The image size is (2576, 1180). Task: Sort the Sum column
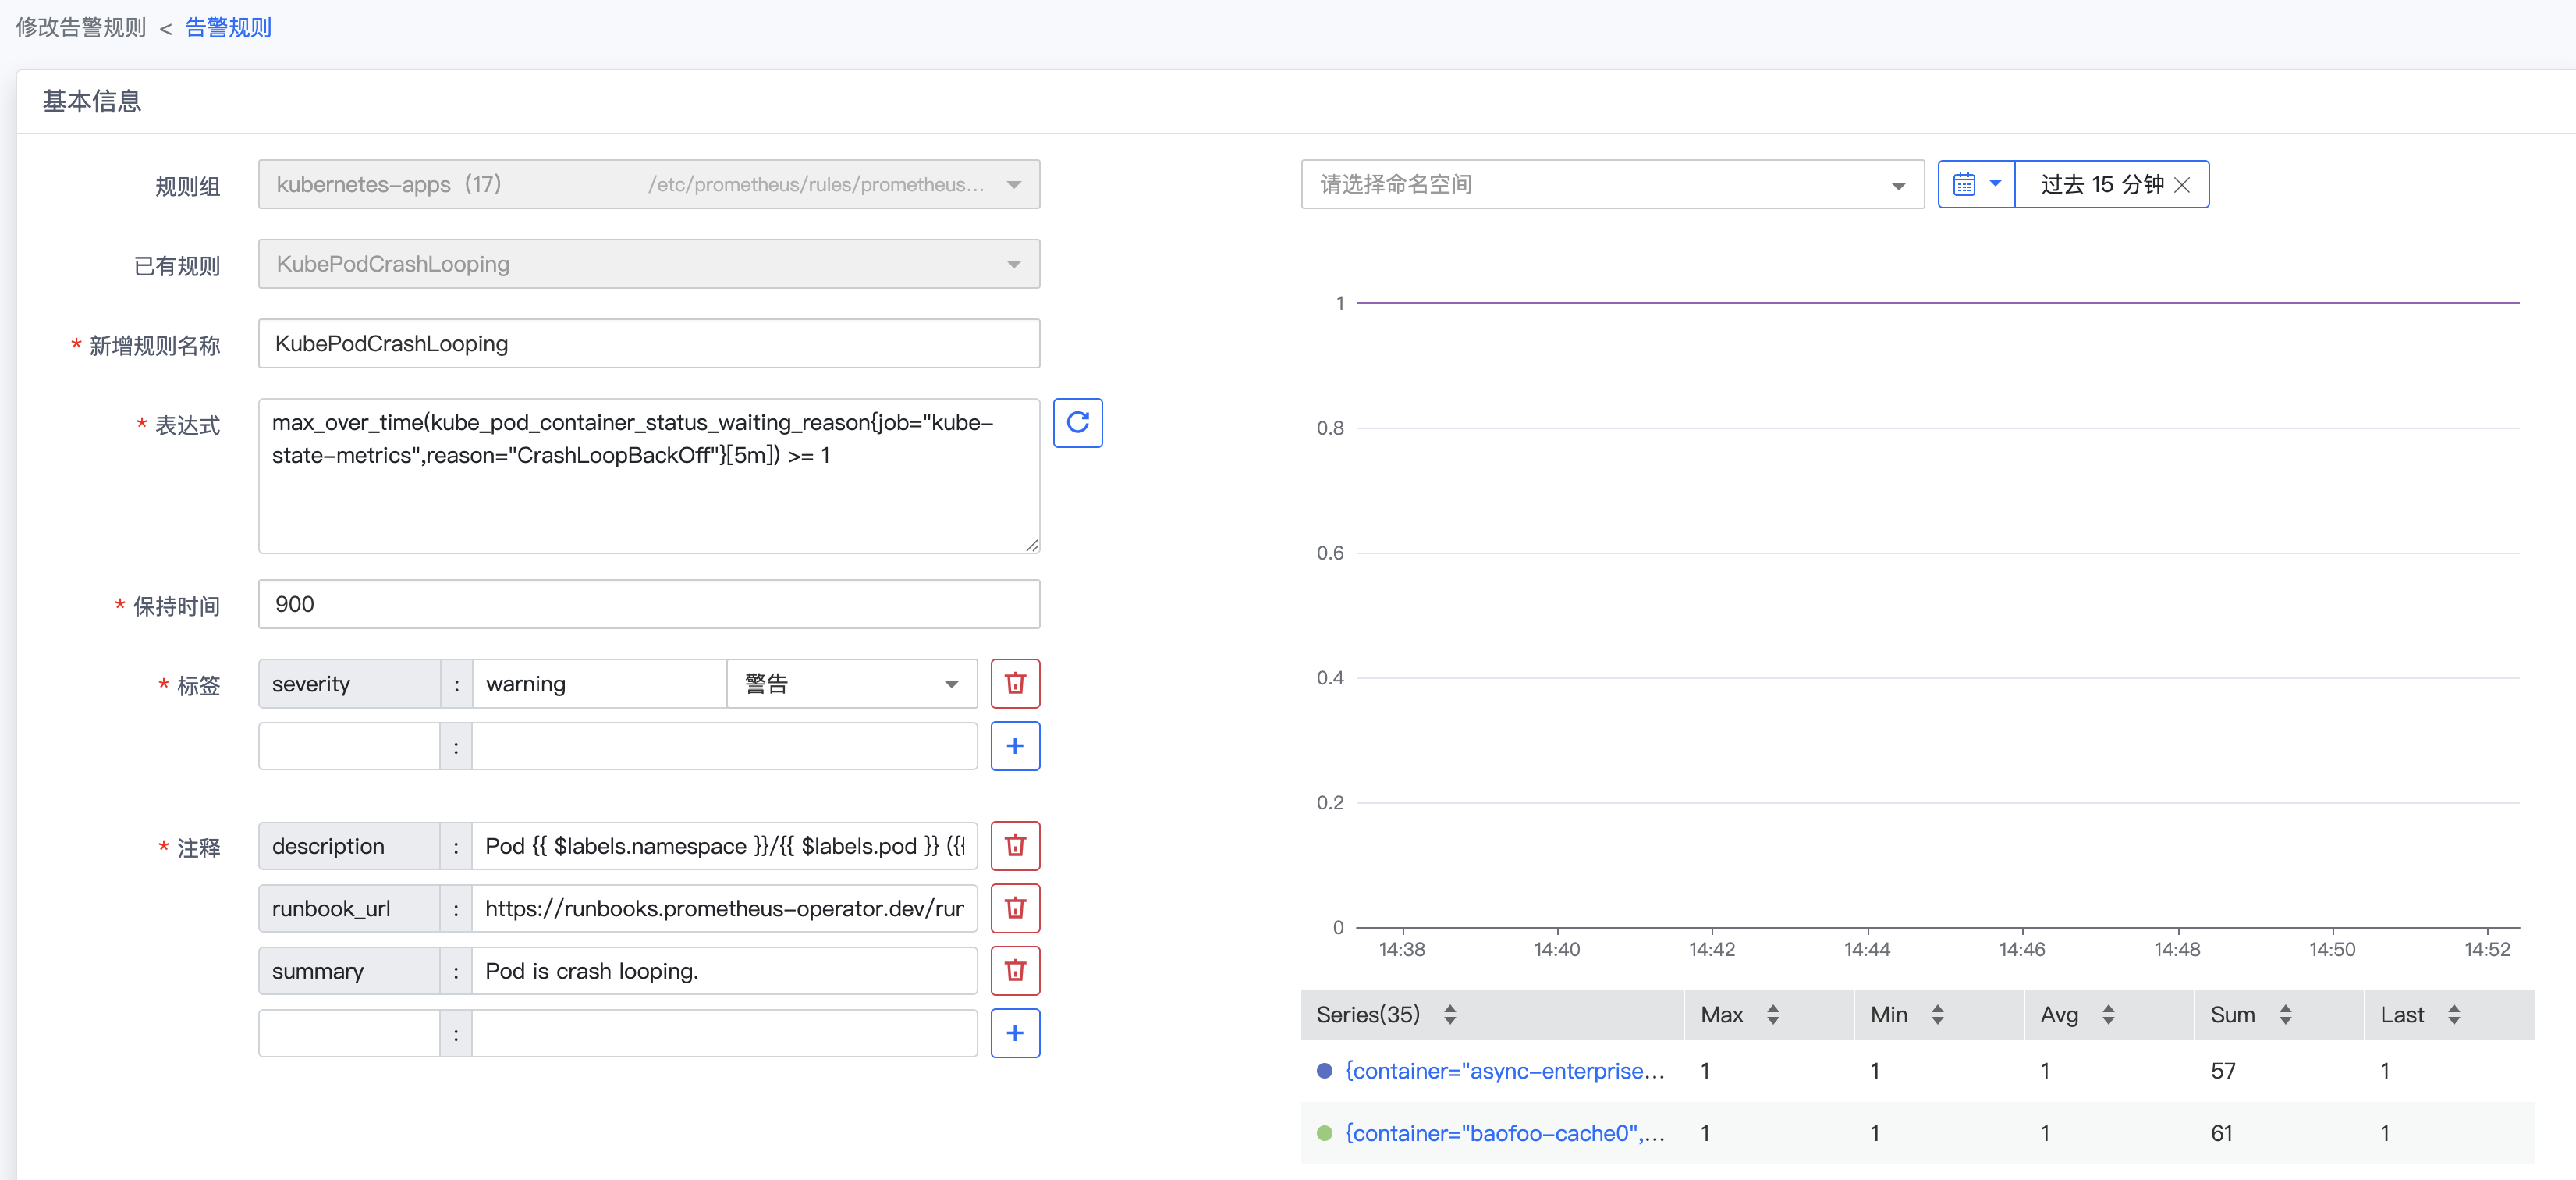(x=2285, y=1015)
